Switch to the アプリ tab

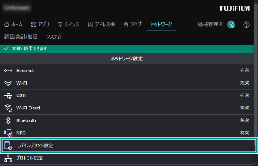[40, 25]
